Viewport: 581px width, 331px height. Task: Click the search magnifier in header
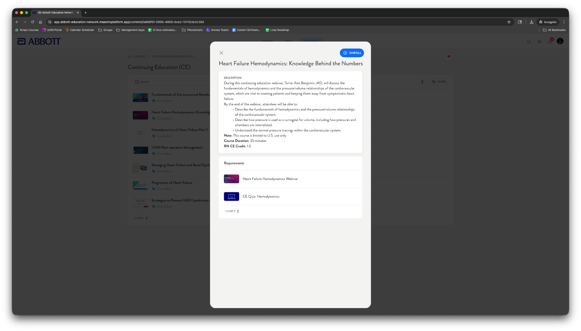pyautogui.click(x=529, y=41)
